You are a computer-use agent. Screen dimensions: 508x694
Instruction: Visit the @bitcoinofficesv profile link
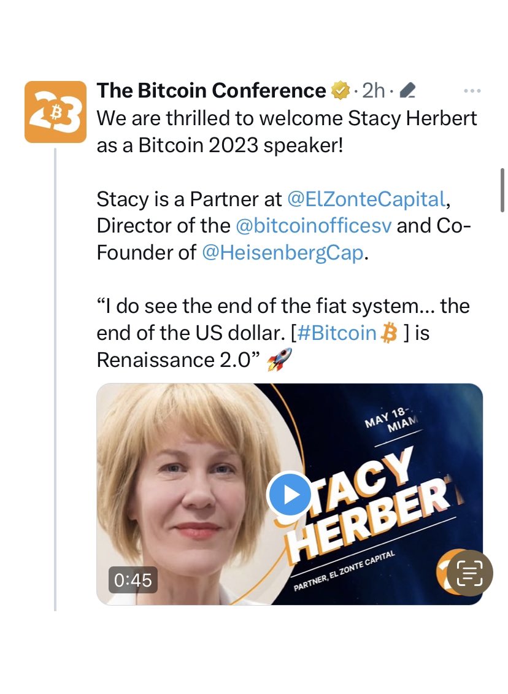314,225
